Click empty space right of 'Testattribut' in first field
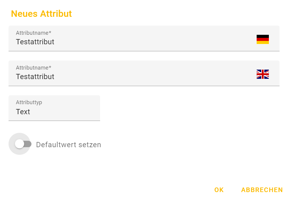 (153, 42)
